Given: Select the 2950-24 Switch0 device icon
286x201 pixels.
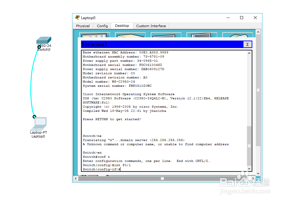Looking at the screenshot, I should coord(44,40).
